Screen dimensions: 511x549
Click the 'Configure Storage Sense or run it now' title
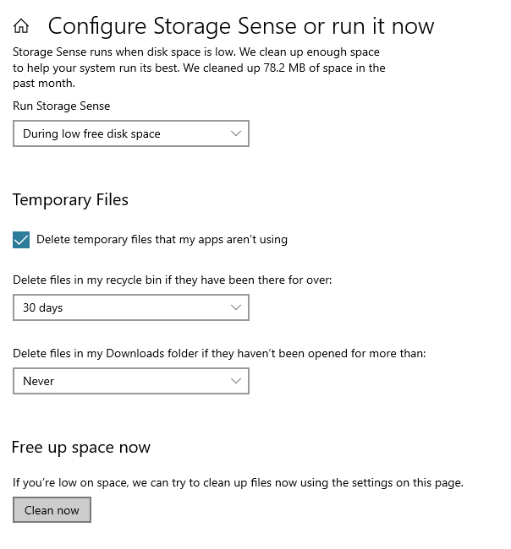[x=241, y=26]
